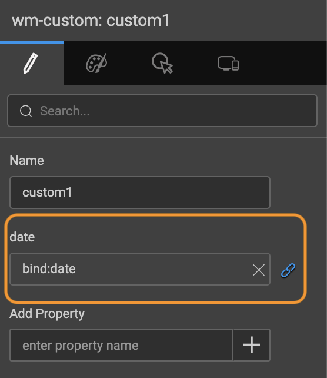Click the magnifier search icon

point(26,111)
